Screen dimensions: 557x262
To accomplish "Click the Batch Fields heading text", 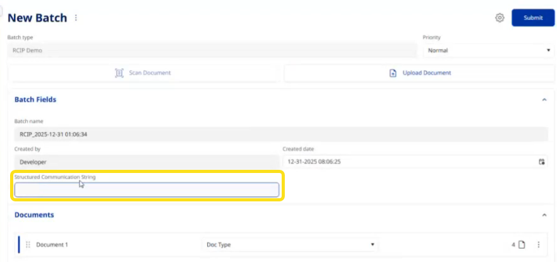I will pyautogui.click(x=35, y=100).
